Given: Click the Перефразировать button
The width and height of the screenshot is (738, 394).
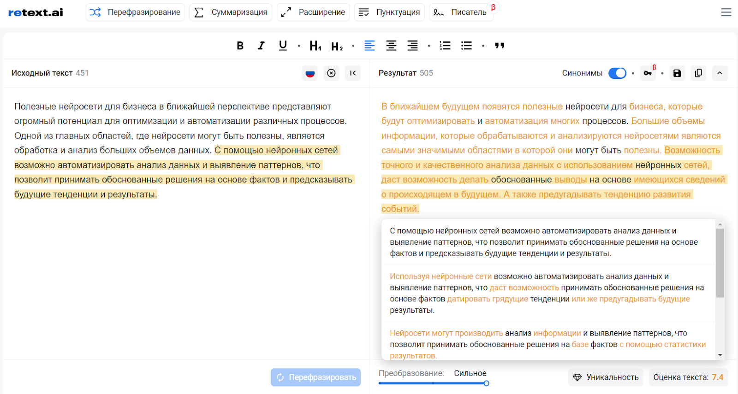Looking at the screenshot, I should coord(315,377).
